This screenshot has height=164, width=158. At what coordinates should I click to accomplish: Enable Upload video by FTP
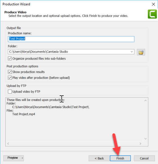pyautogui.click(x=10, y=91)
